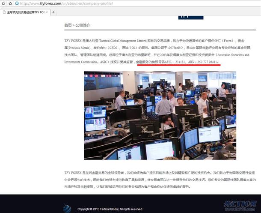Click the site globe icon in address bar
Image resolution: width=261 pixels, height=213 pixels.
[x=17, y=3]
